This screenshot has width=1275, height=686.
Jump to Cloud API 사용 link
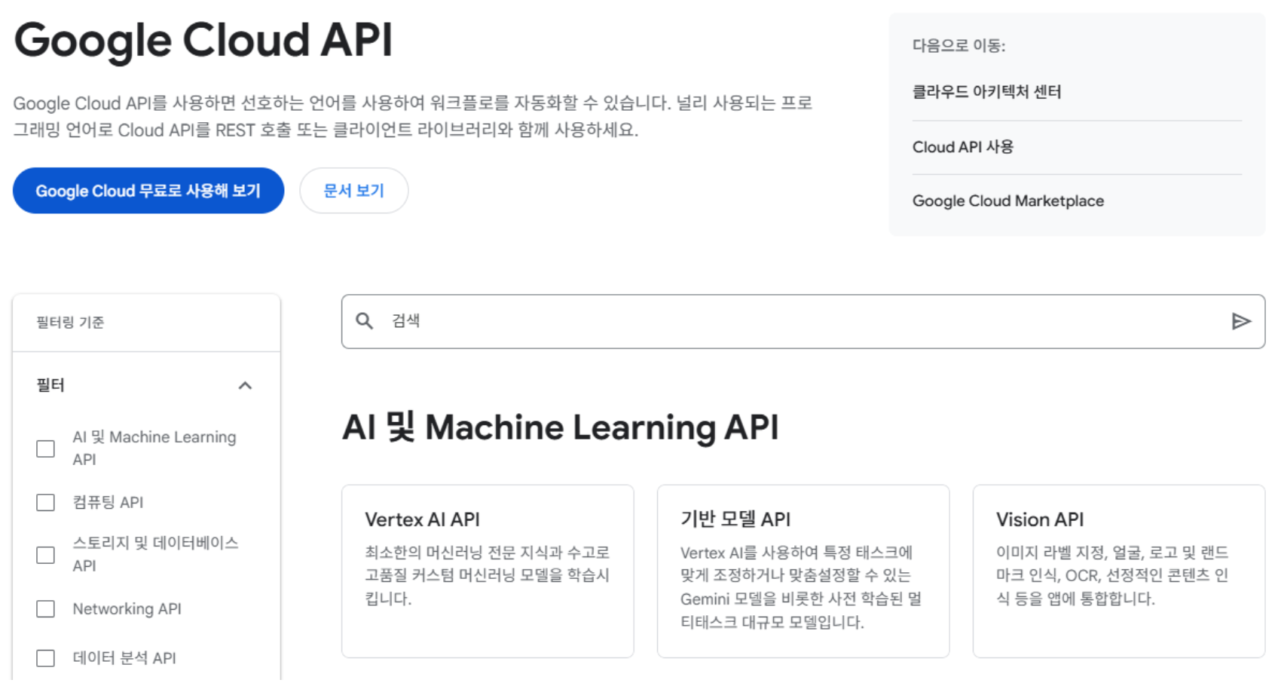[x=962, y=147]
